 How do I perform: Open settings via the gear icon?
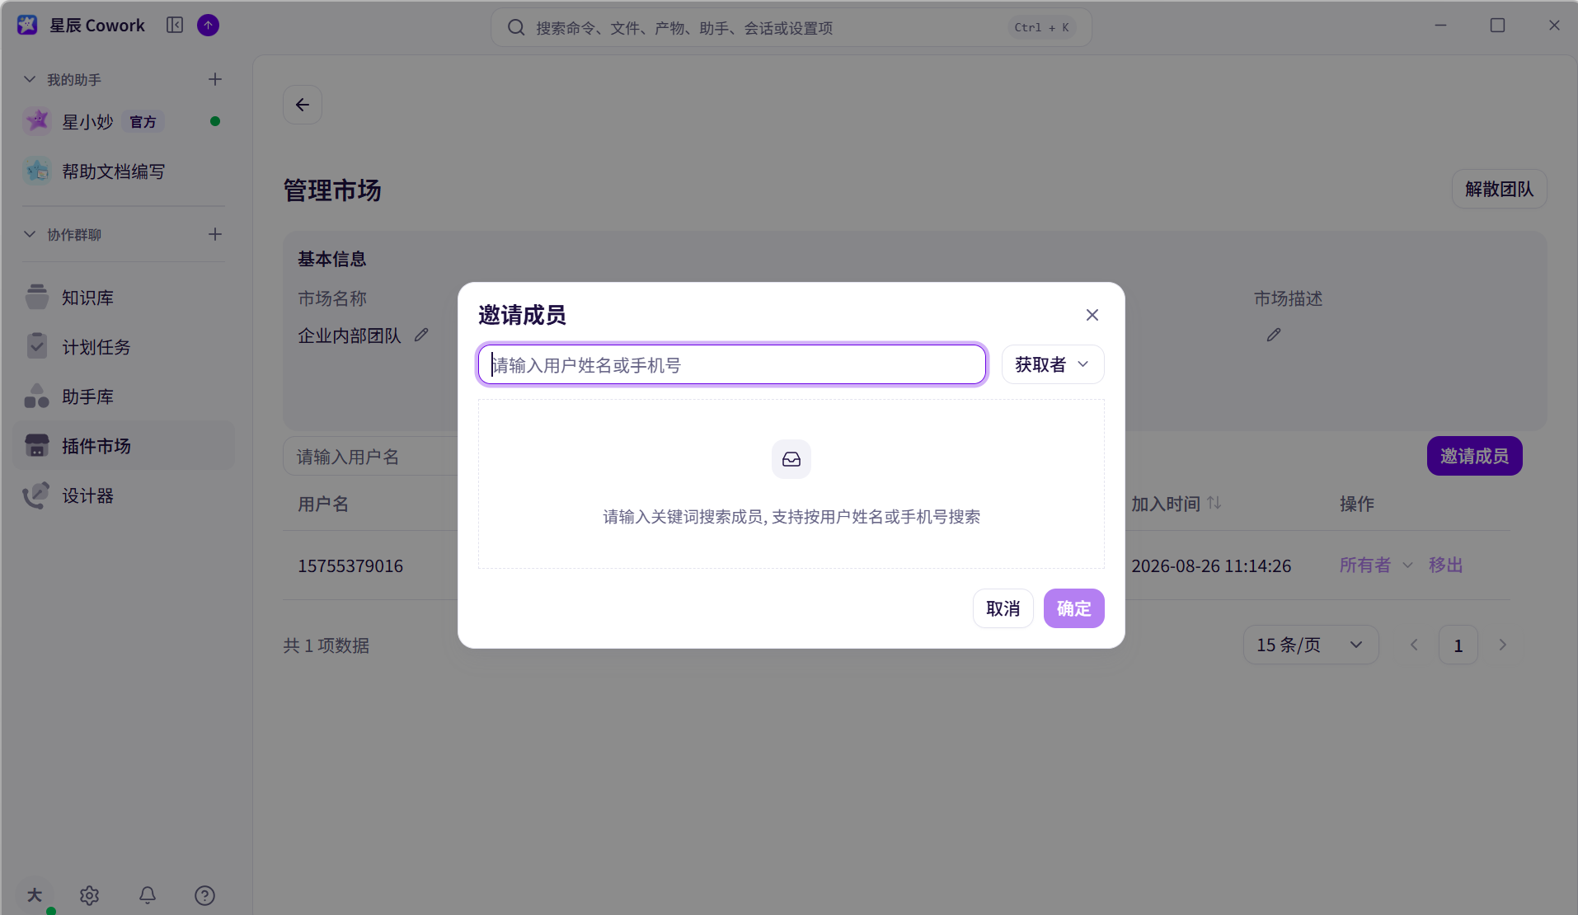pos(89,895)
